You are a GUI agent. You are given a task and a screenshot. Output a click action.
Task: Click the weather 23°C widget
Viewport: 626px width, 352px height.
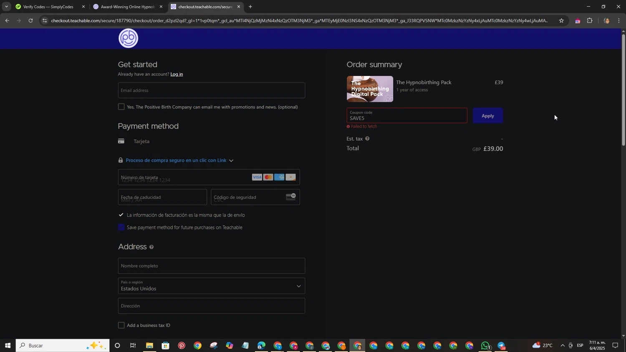(x=543, y=345)
